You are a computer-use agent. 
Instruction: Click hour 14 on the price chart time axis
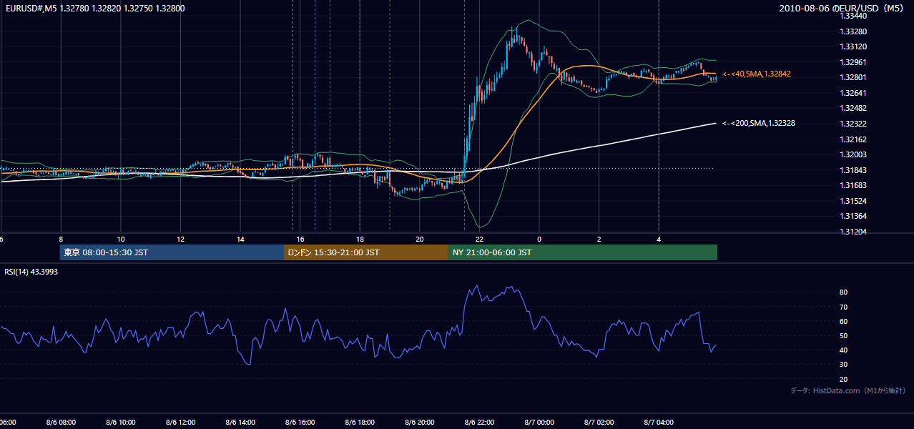240,239
